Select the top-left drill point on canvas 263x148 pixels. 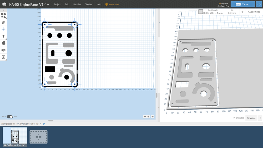[45, 24]
